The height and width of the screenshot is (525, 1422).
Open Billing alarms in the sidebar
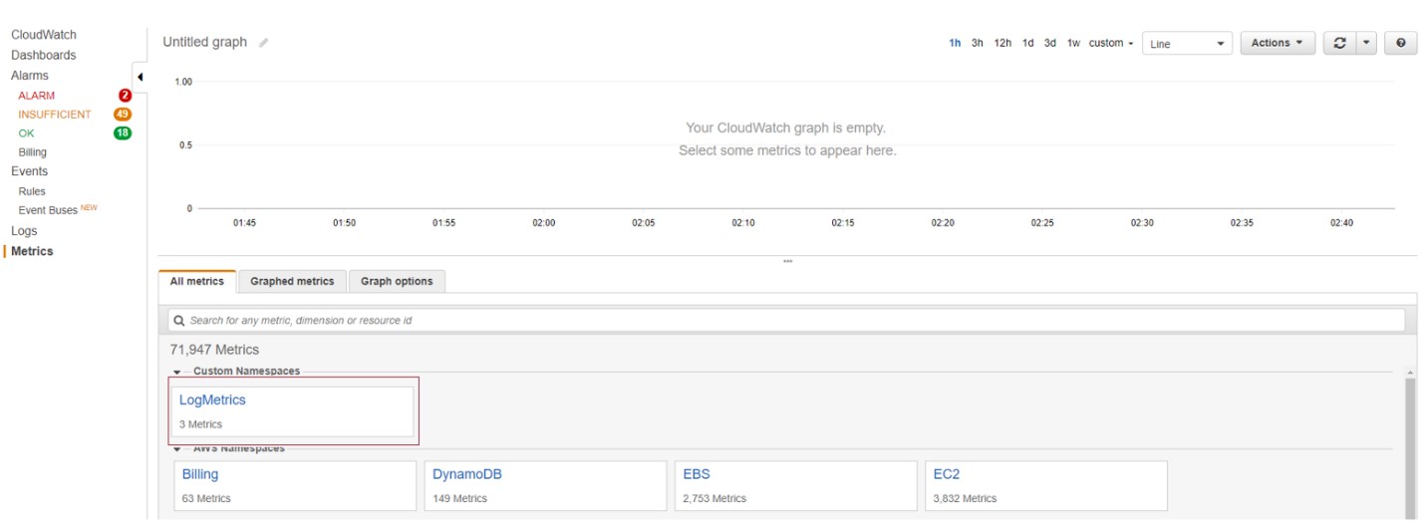[x=33, y=152]
